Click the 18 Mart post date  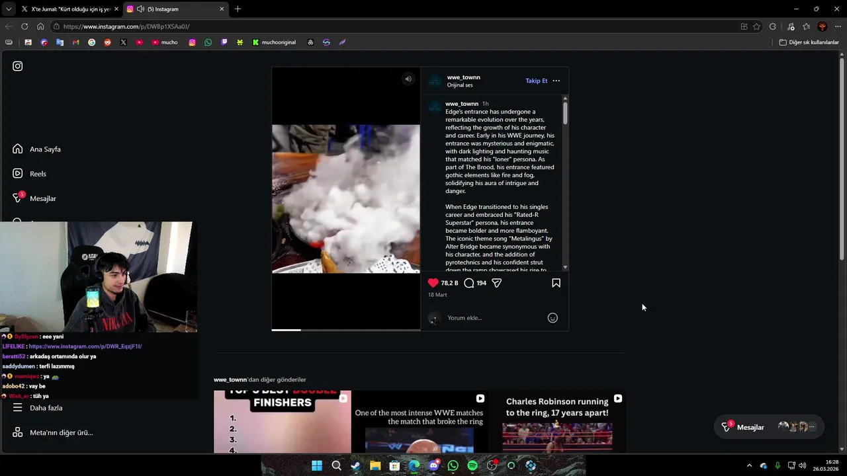(437, 295)
